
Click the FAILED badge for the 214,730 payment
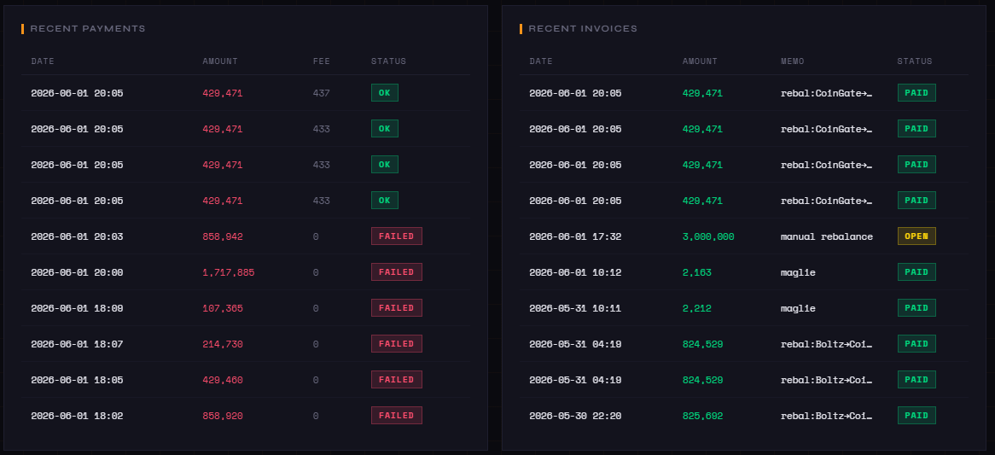(397, 343)
